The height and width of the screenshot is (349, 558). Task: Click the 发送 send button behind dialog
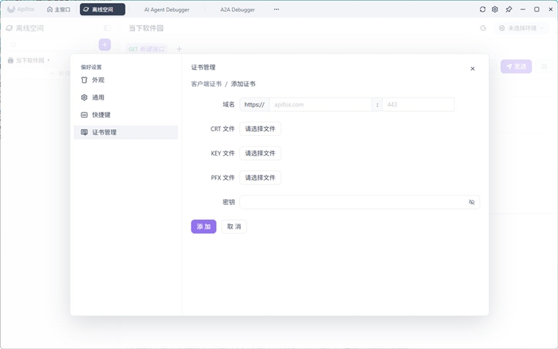[x=516, y=67]
